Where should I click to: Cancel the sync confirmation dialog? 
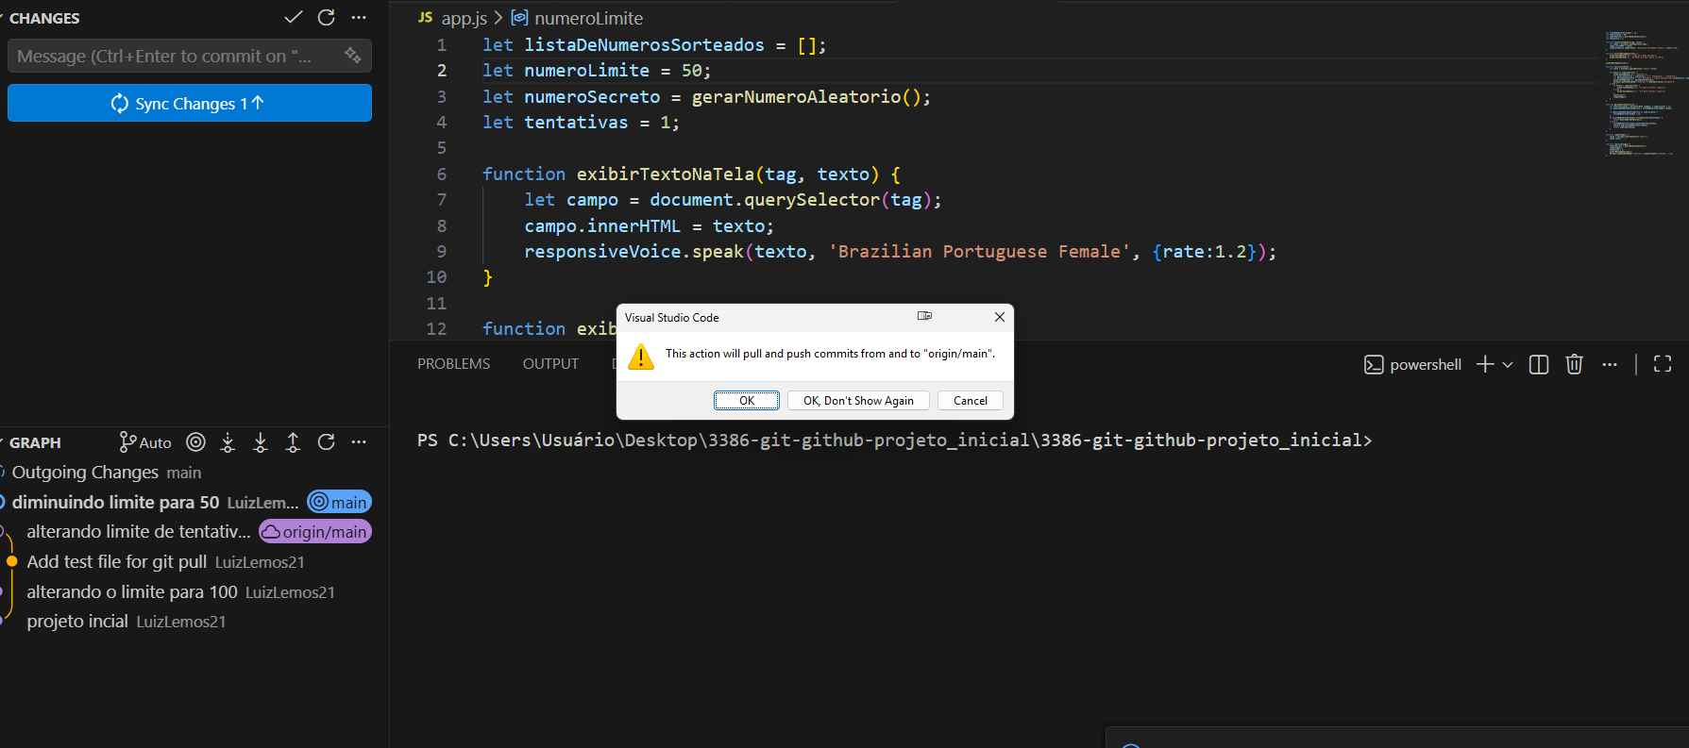coord(971,400)
